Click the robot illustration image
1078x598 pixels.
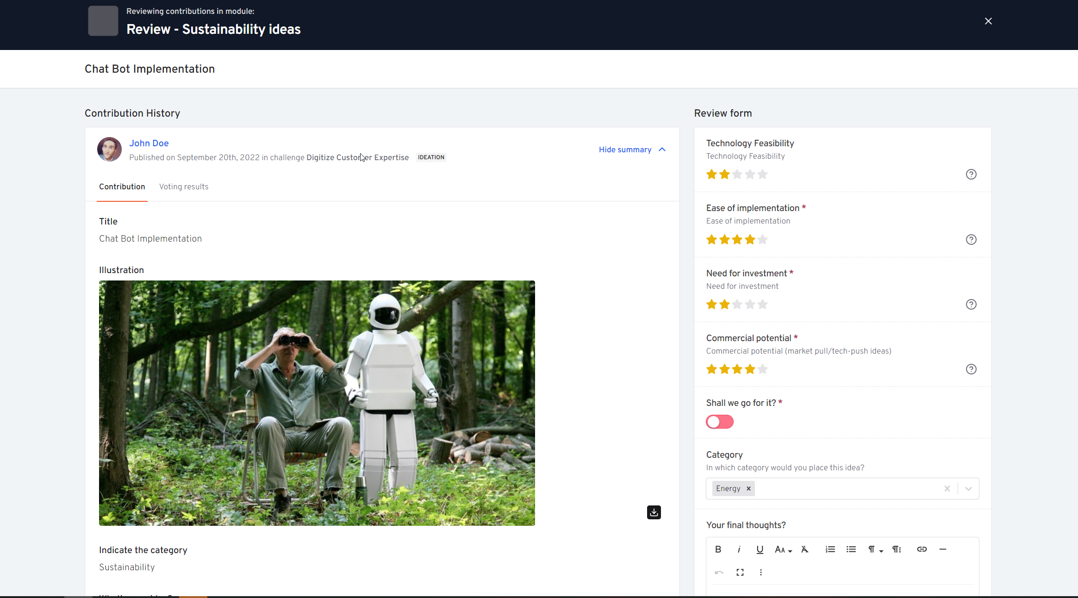317,403
